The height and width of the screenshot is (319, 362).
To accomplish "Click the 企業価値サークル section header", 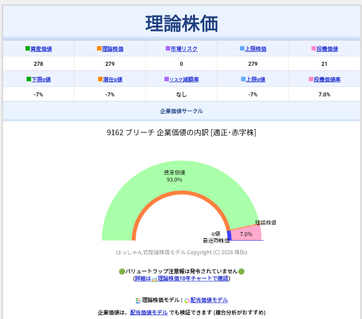I will point(182,111).
